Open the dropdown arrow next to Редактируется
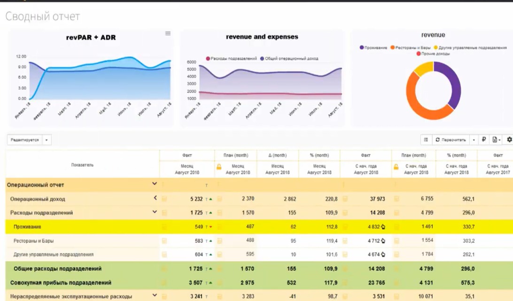513x301 pixels. coord(47,140)
